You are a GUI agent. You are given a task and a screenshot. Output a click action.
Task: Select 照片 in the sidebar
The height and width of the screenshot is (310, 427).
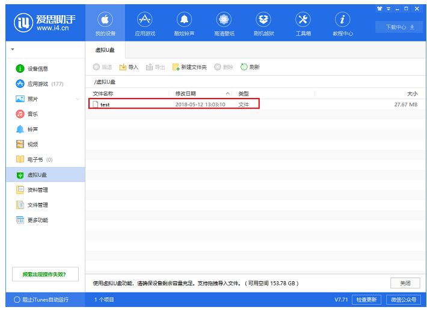[46, 99]
